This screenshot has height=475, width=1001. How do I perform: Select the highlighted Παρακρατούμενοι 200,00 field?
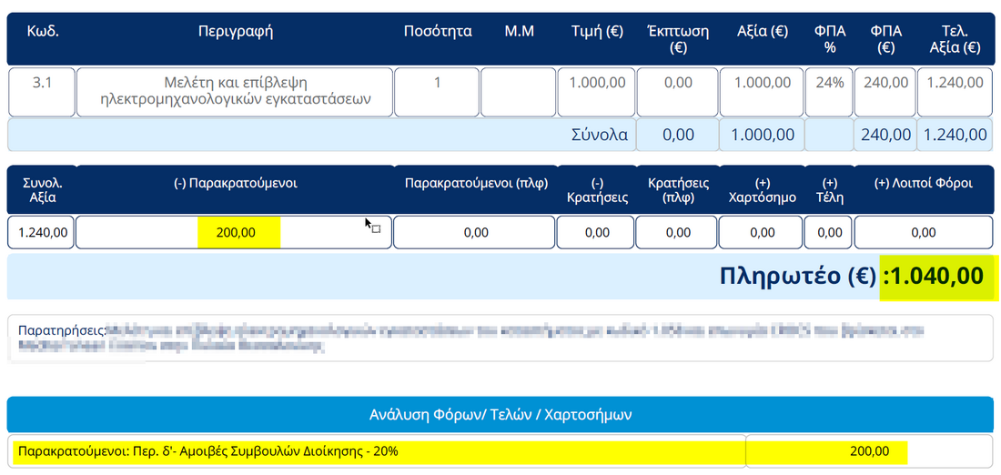click(235, 232)
